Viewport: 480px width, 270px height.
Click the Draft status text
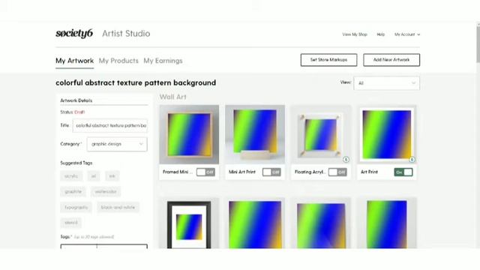coord(79,112)
